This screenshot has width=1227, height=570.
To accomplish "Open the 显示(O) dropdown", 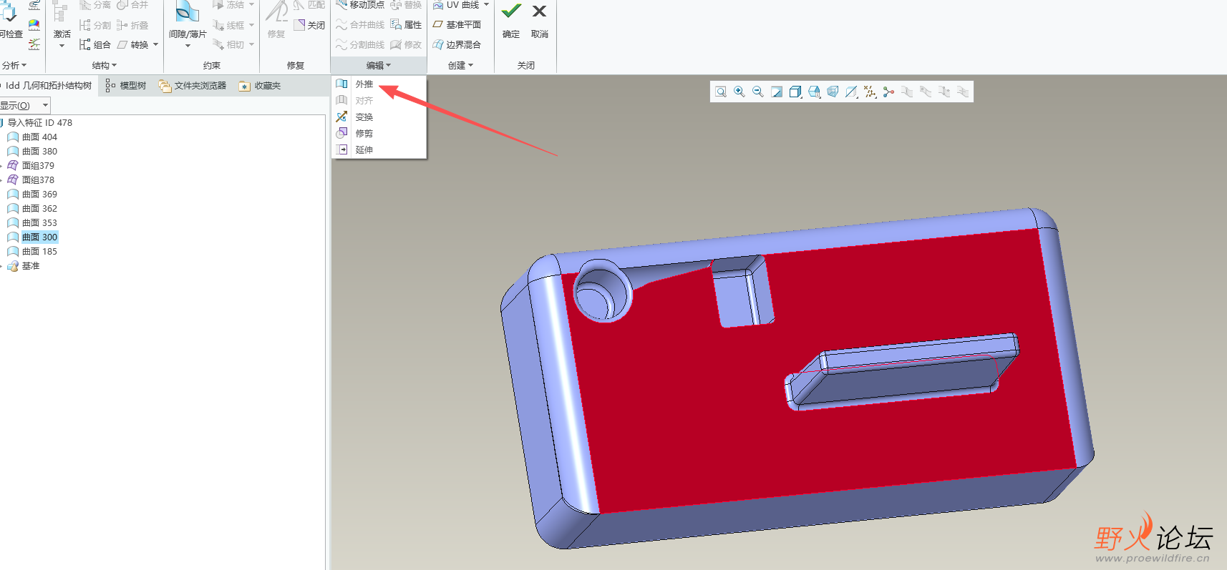I will [x=25, y=105].
